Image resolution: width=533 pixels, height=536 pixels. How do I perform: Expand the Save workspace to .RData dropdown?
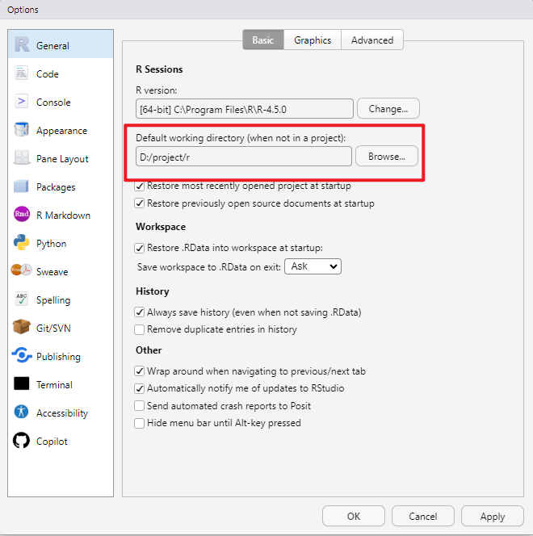pos(313,266)
